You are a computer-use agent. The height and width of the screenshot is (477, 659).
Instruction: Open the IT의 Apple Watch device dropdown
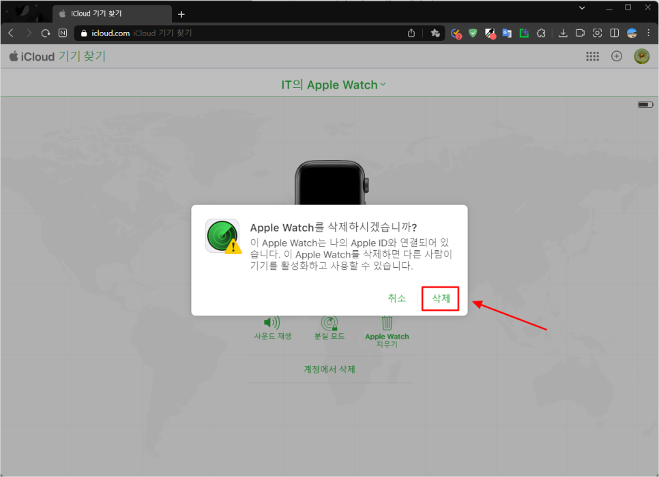coord(334,84)
